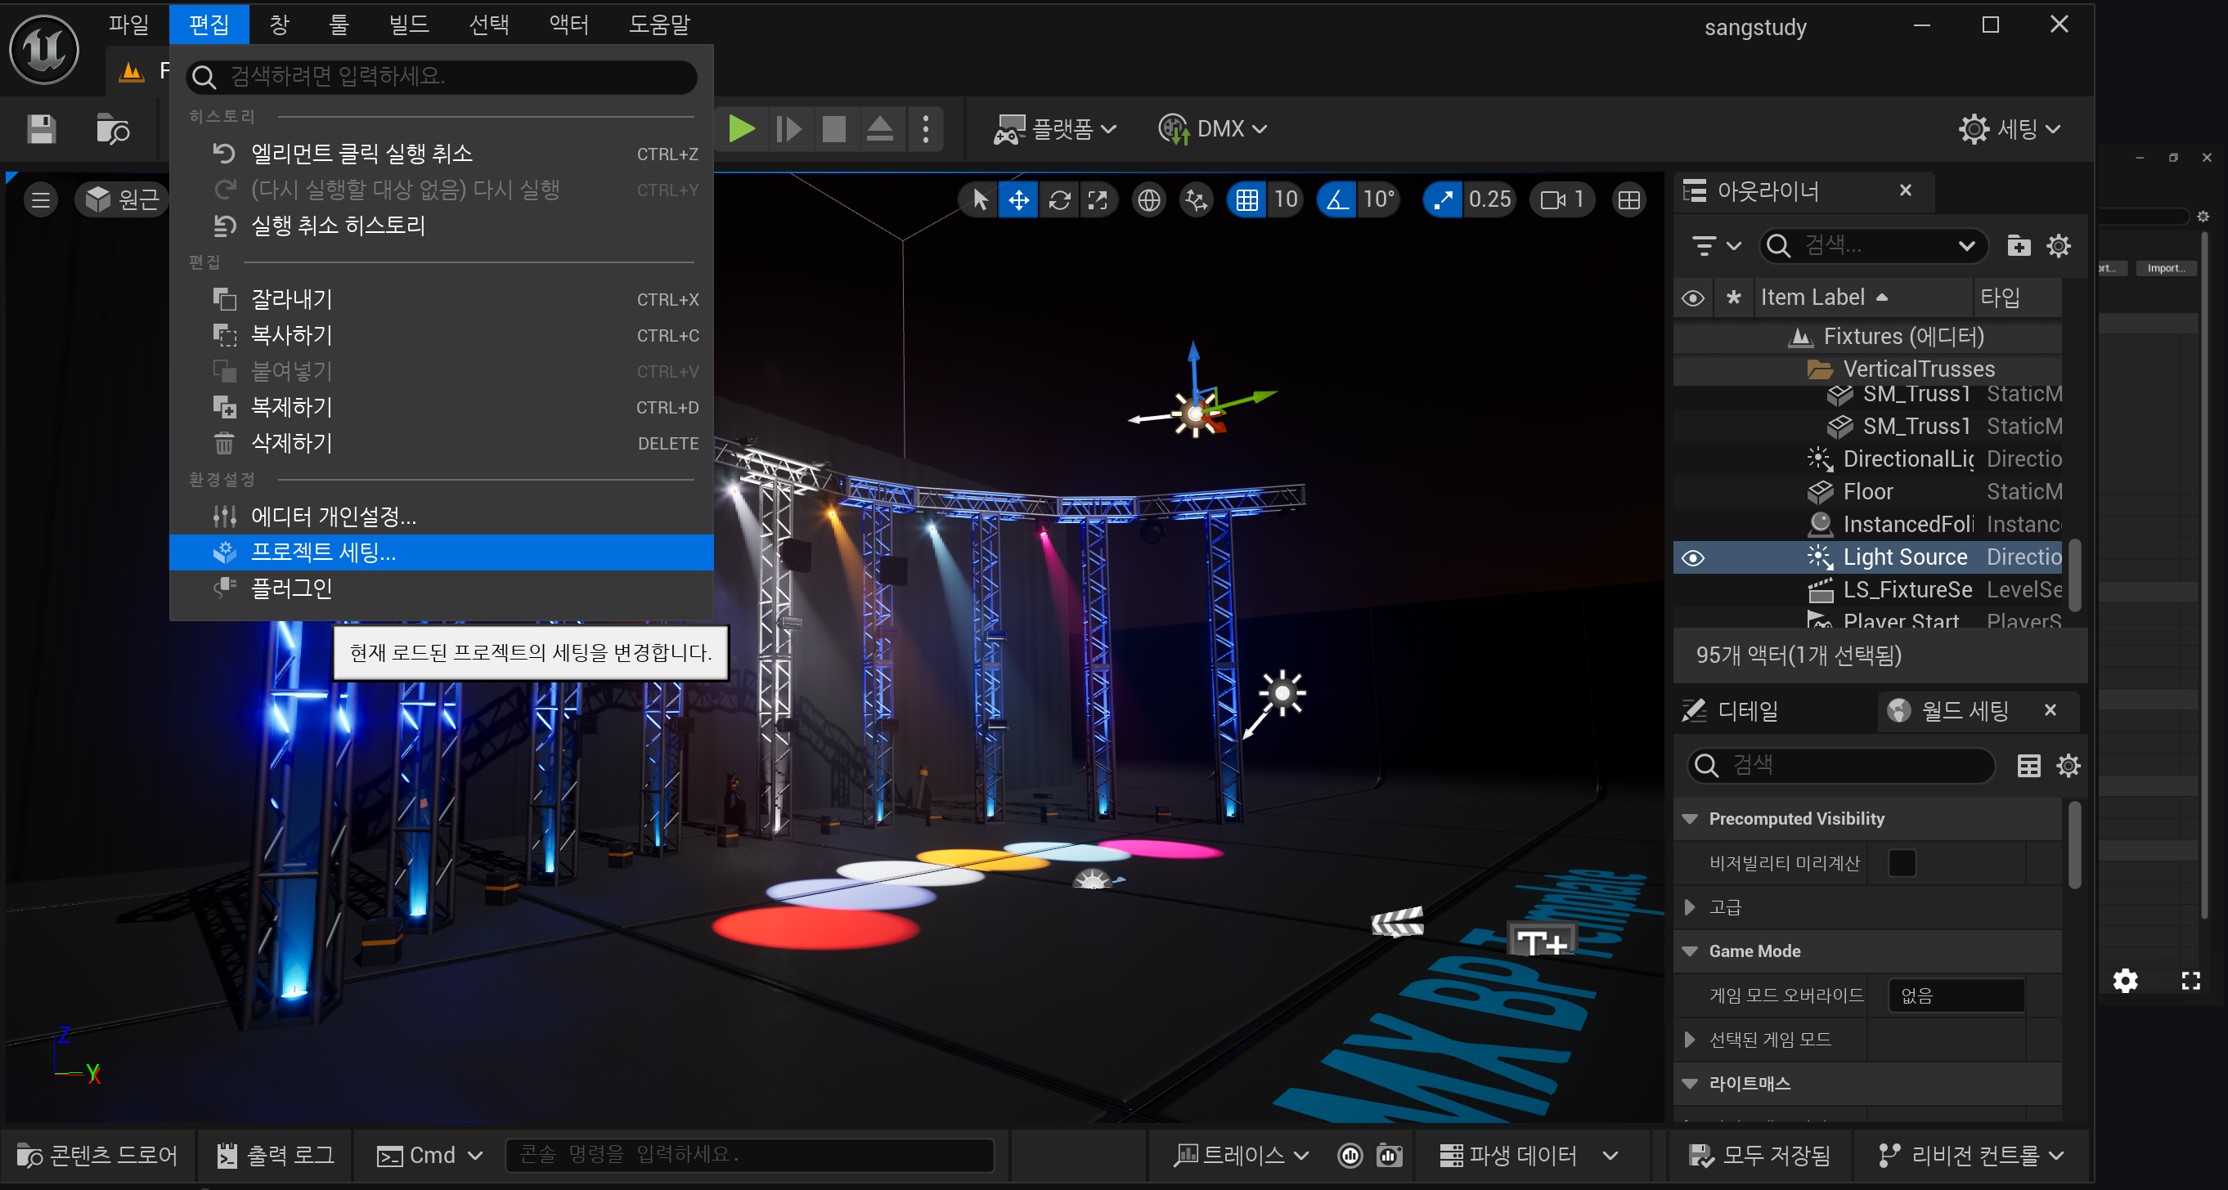This screenshot has width=2228, height=1190.
Task: Open play options three-dot menu
Action: click(x=925, y=129)
